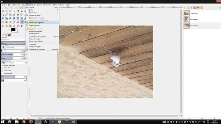221x124 pixels.
Task: Select the Fuzzy Select wand tool
Action: (14, 11)
